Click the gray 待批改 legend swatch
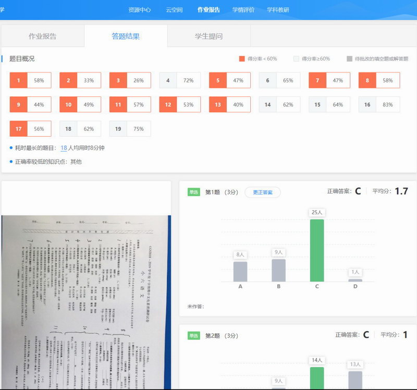Screen dimensions: 417x390 click(x=349, y=59)
